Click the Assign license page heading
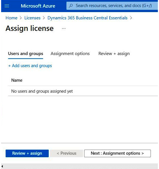 30,28
